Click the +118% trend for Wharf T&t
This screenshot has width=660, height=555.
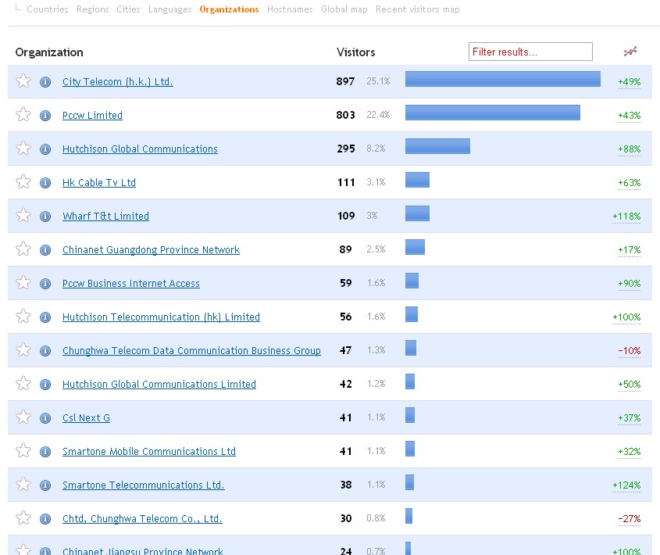pos(626,217)
